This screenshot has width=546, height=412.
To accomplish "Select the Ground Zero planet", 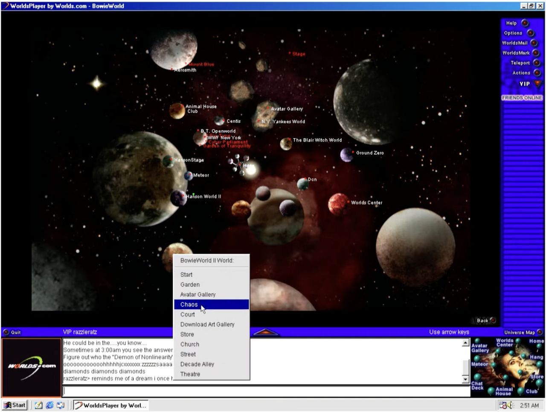I will coord(346,155).
